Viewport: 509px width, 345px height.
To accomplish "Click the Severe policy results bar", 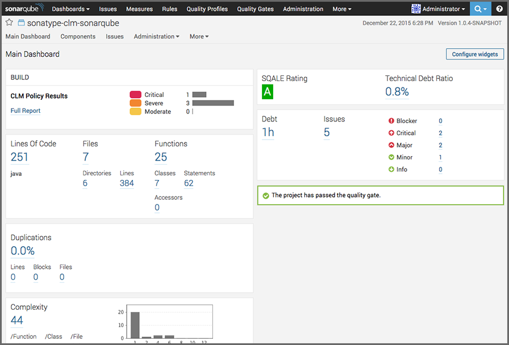I will [x=213, y=103].
